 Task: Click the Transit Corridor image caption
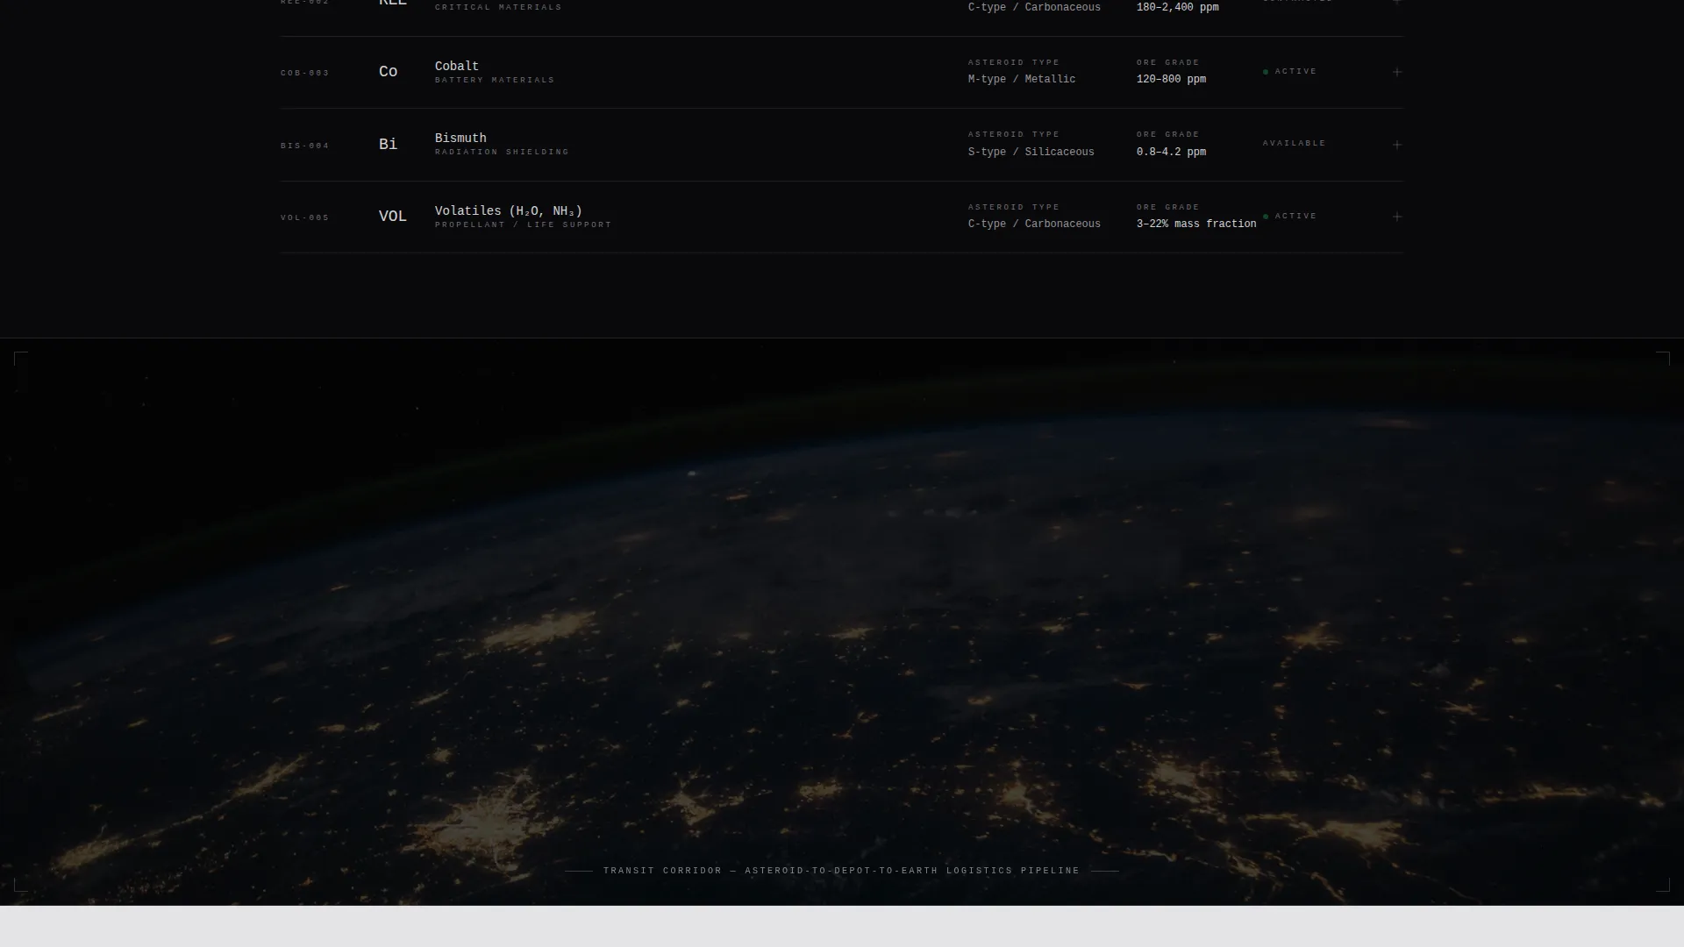842,871
